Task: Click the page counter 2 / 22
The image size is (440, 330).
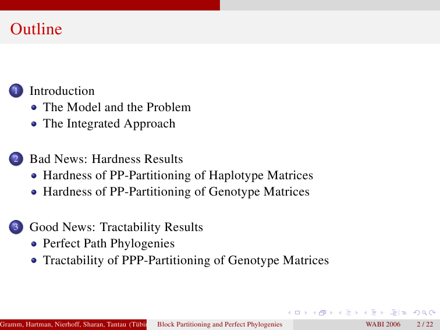Action: click(x=425, y=324)
